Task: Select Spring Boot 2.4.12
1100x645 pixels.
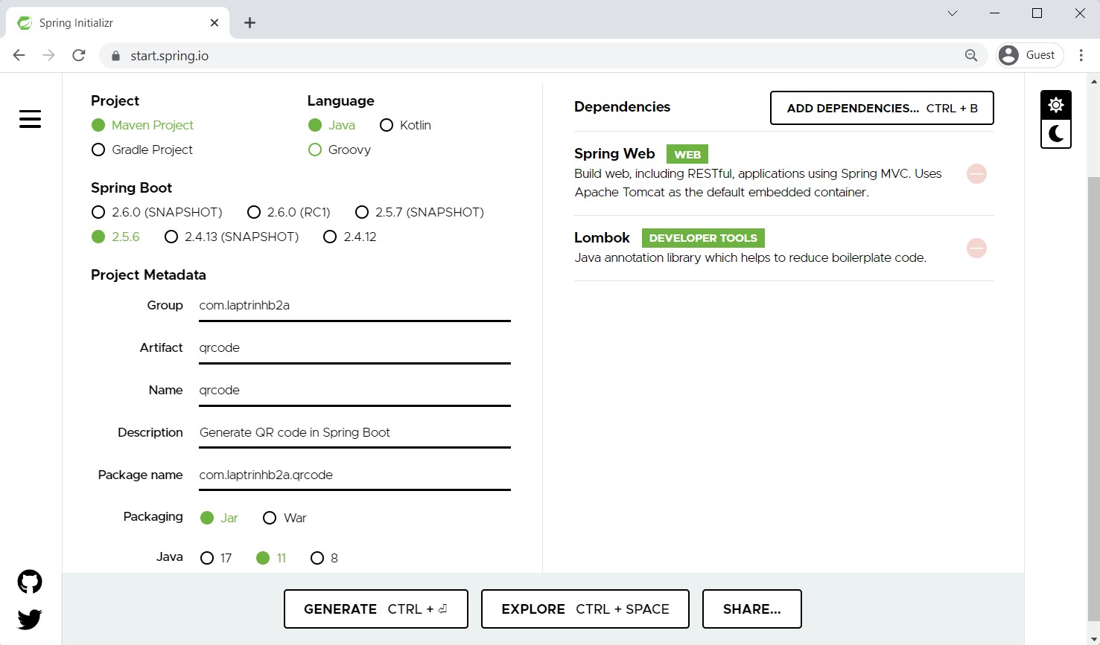Action: point(350,237)
